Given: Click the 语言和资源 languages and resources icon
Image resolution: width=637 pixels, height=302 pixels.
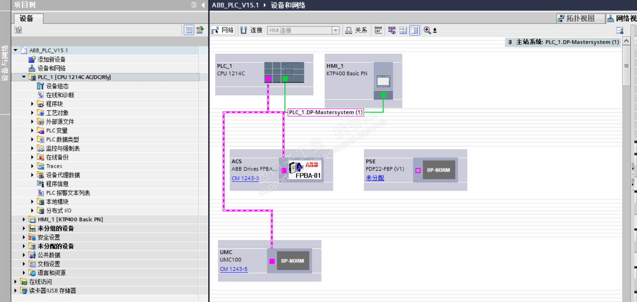Looking at the screenshot, I should pyautogui.click(x=32, y=273).
